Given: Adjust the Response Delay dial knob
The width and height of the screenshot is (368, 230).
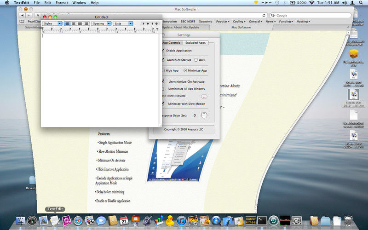Looking at the screenshot, I should (204, 115).
